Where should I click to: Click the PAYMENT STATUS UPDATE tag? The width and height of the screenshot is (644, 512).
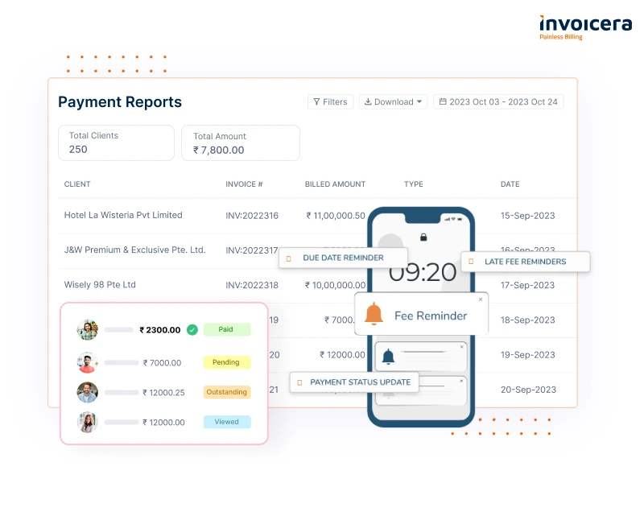point(354,382)
